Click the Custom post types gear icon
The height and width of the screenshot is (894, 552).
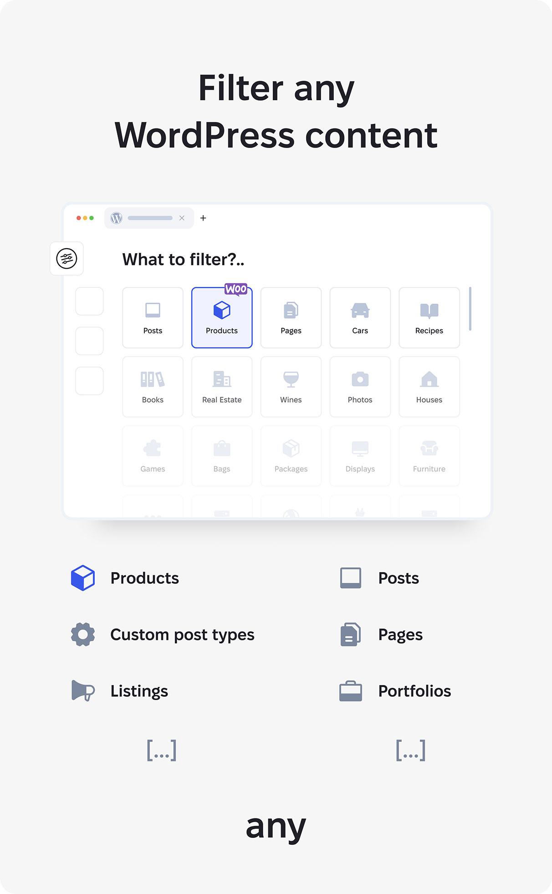(x=83, y=634)
